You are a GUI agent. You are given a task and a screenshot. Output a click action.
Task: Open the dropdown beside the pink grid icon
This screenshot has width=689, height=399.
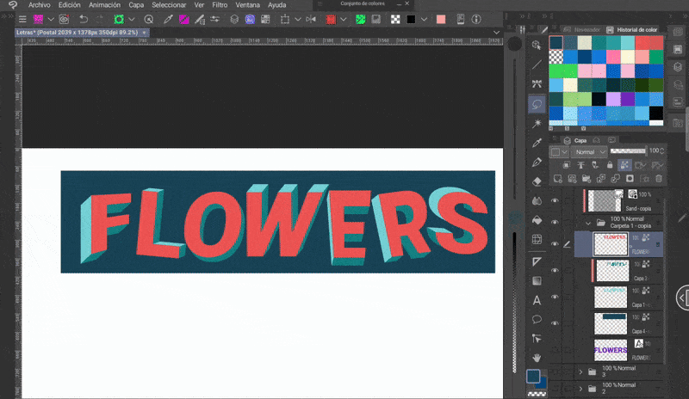coord(51,19)
